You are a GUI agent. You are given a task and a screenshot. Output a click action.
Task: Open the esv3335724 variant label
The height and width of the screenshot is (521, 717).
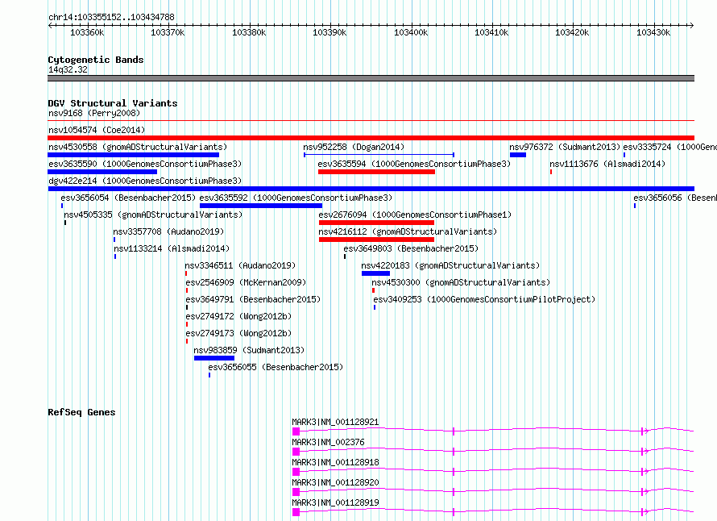[x=670, y=147]
